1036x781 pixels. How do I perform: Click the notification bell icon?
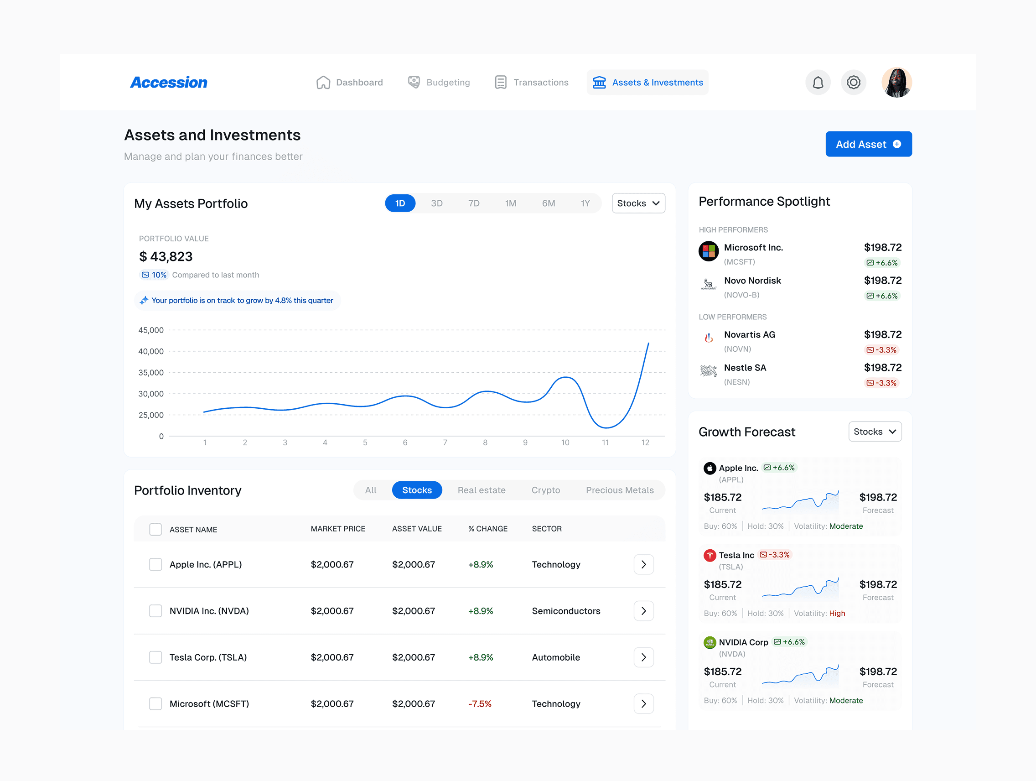point(817,83)
